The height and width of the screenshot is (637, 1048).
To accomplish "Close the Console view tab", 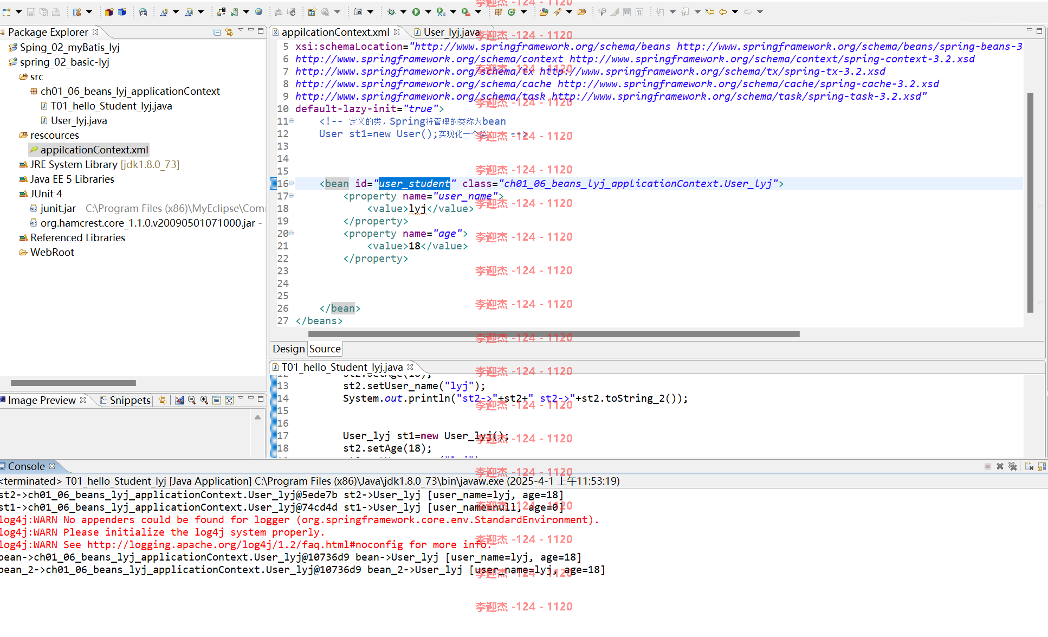I will pos(52,466).
